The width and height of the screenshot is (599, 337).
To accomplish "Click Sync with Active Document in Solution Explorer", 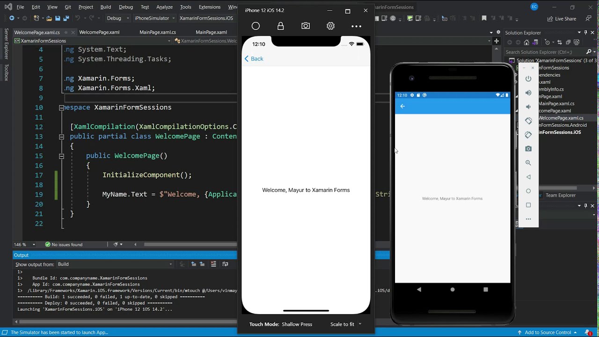I will (x=560, y=43).
